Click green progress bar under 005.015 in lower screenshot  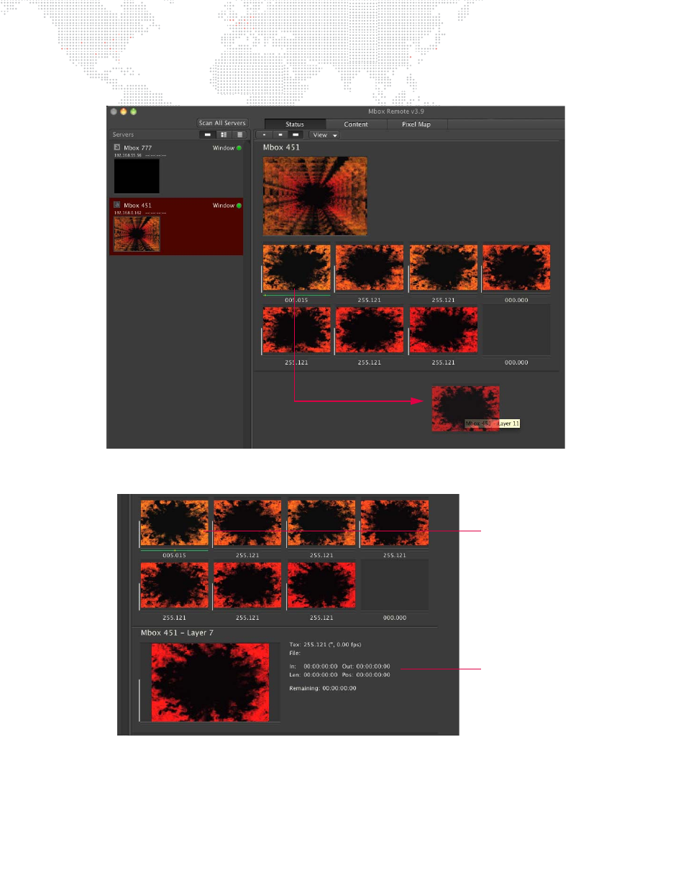click(x=174, y=550)
